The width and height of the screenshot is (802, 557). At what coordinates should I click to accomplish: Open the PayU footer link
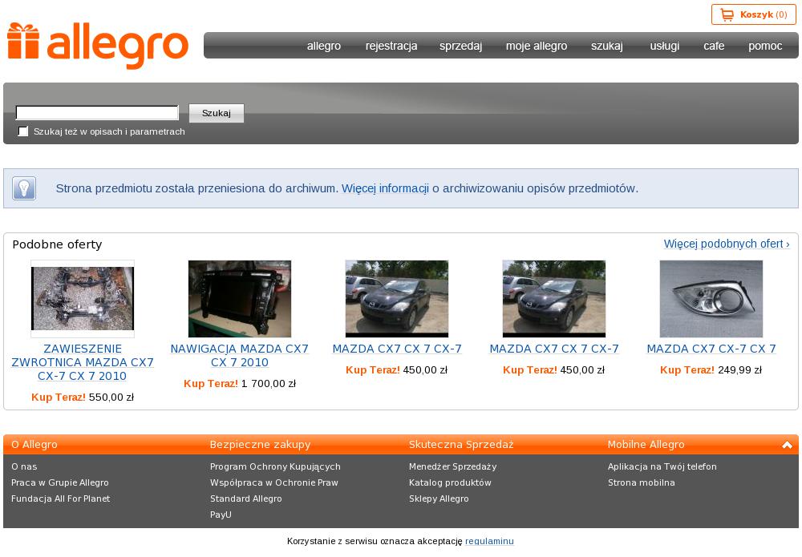(x=221, y=515)
